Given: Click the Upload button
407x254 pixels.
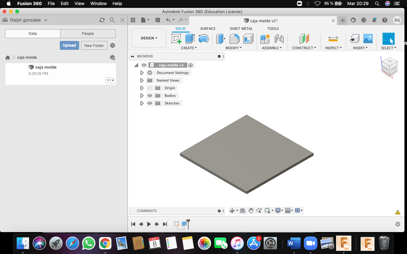Looking at the screenshot, I should click(69, 45).
